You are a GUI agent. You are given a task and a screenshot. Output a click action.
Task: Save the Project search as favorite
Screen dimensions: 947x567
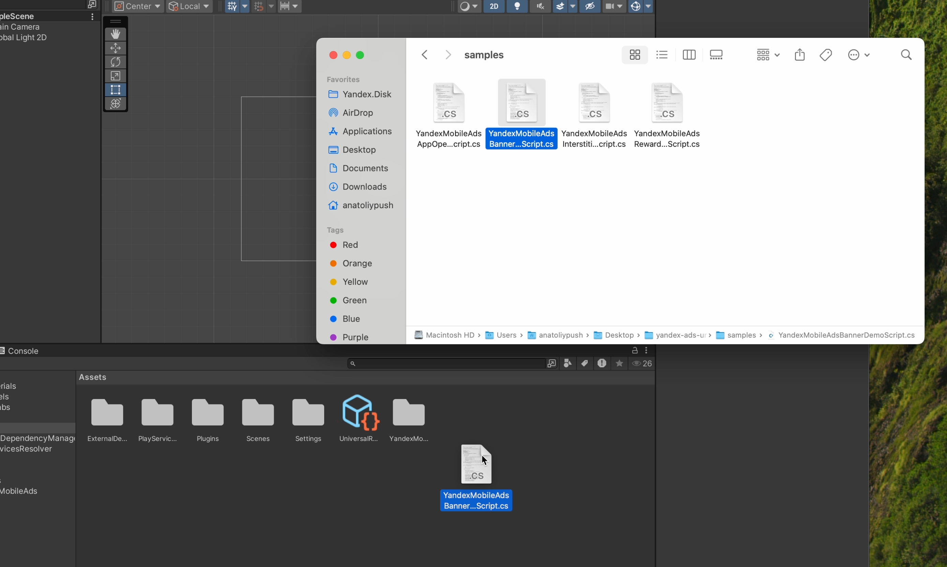619,363
